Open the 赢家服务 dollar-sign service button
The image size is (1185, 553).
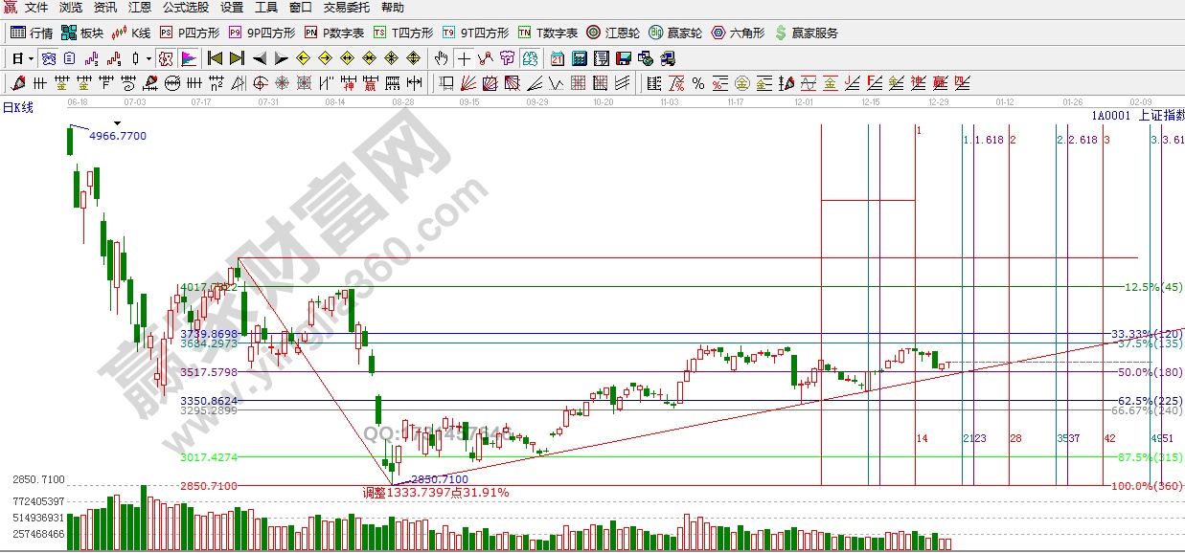click(806, 33)
